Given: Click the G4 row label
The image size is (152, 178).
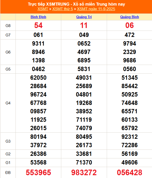Looking at the screenshot, I should (x=8, y=103).
